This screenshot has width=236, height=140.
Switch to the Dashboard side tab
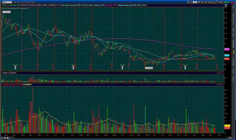pyautogui.click(x=233, y=62)
